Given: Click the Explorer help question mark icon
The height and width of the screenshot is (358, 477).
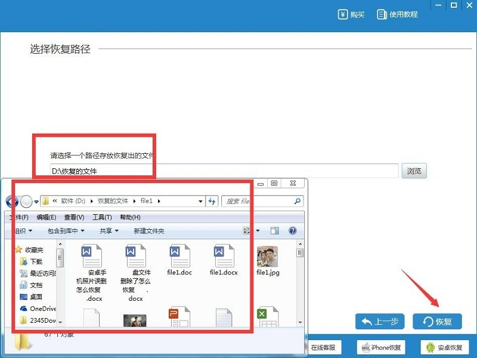Looking at the screenshot, I should 293,231.
